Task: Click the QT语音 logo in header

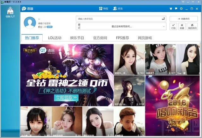Action: click(27, 9)
